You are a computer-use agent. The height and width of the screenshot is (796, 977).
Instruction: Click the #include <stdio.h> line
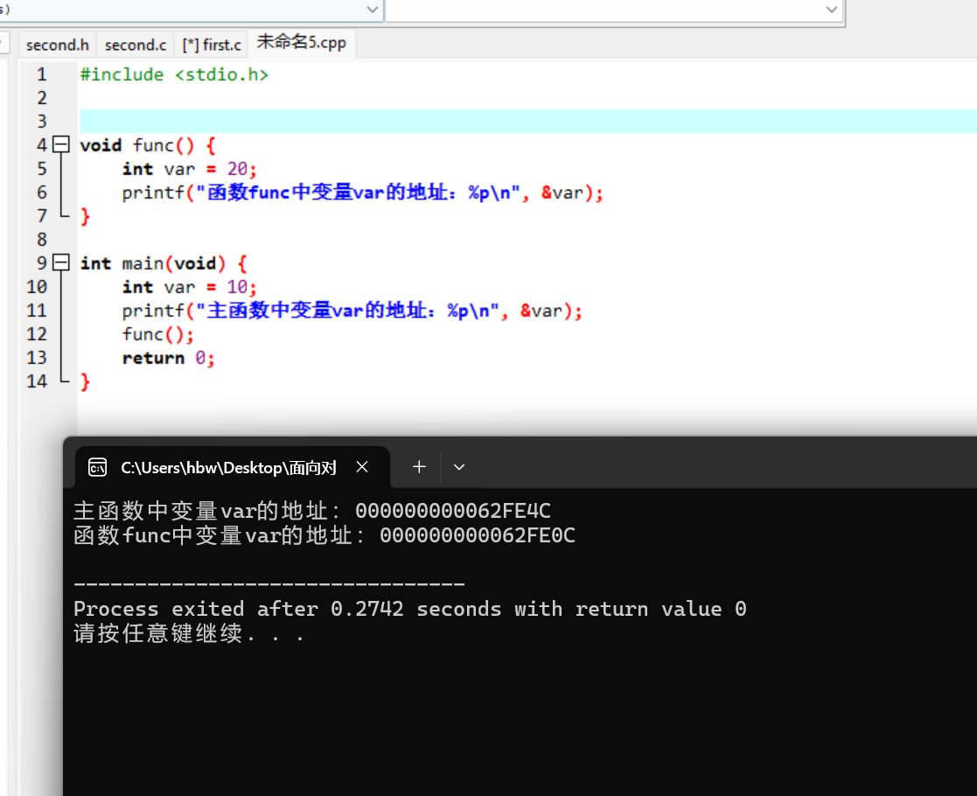click(174, 74)
